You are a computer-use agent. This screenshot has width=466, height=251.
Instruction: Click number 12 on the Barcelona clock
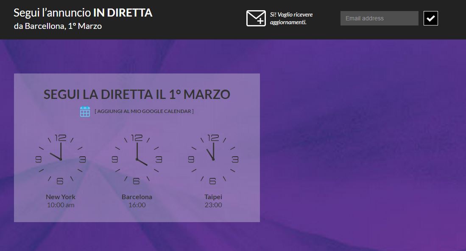(137, 138)
